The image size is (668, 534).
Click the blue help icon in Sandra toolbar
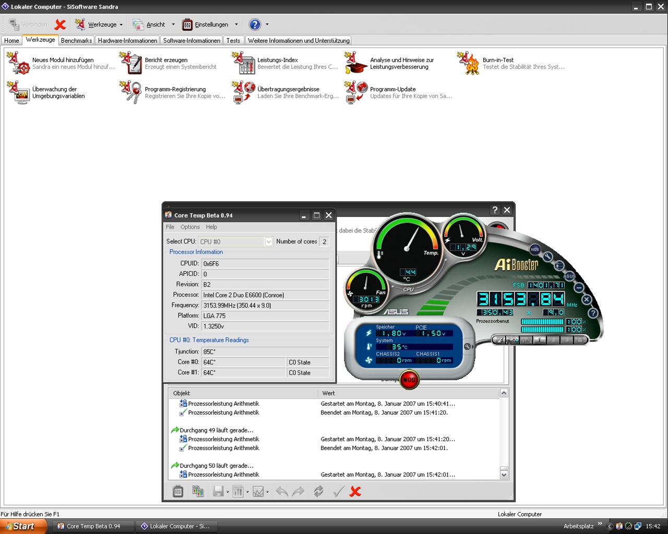pyautogui.click(x=255, y=25)
